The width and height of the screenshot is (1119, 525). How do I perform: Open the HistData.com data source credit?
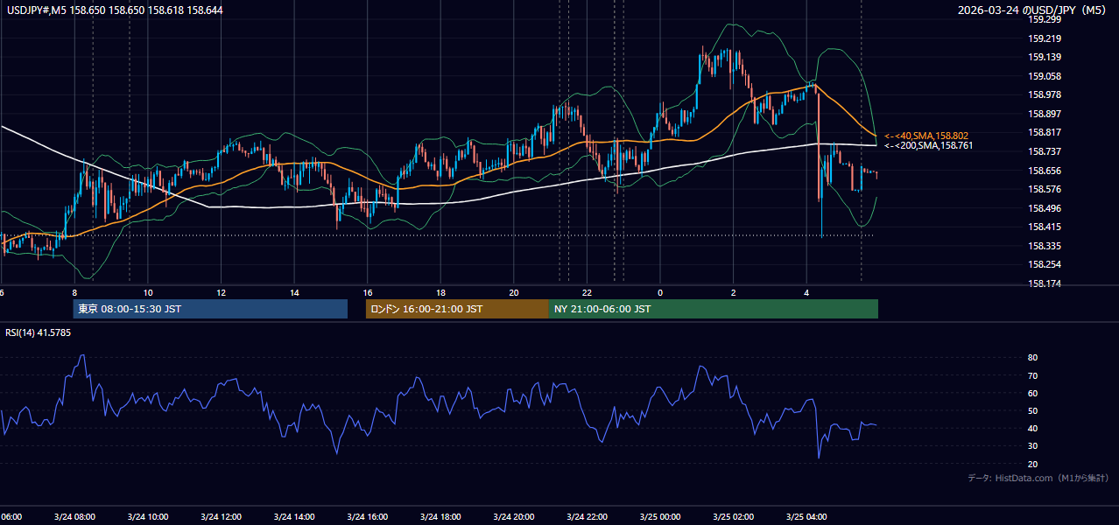coord(1038,478)
